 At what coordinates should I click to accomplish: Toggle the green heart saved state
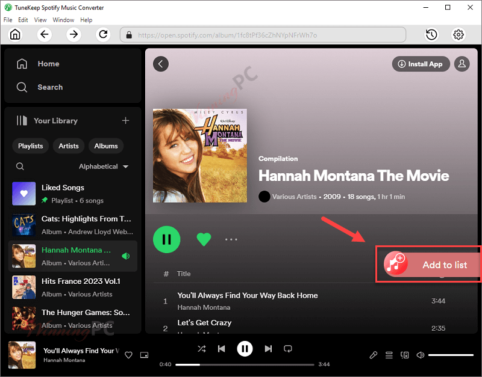click(204, 239)
